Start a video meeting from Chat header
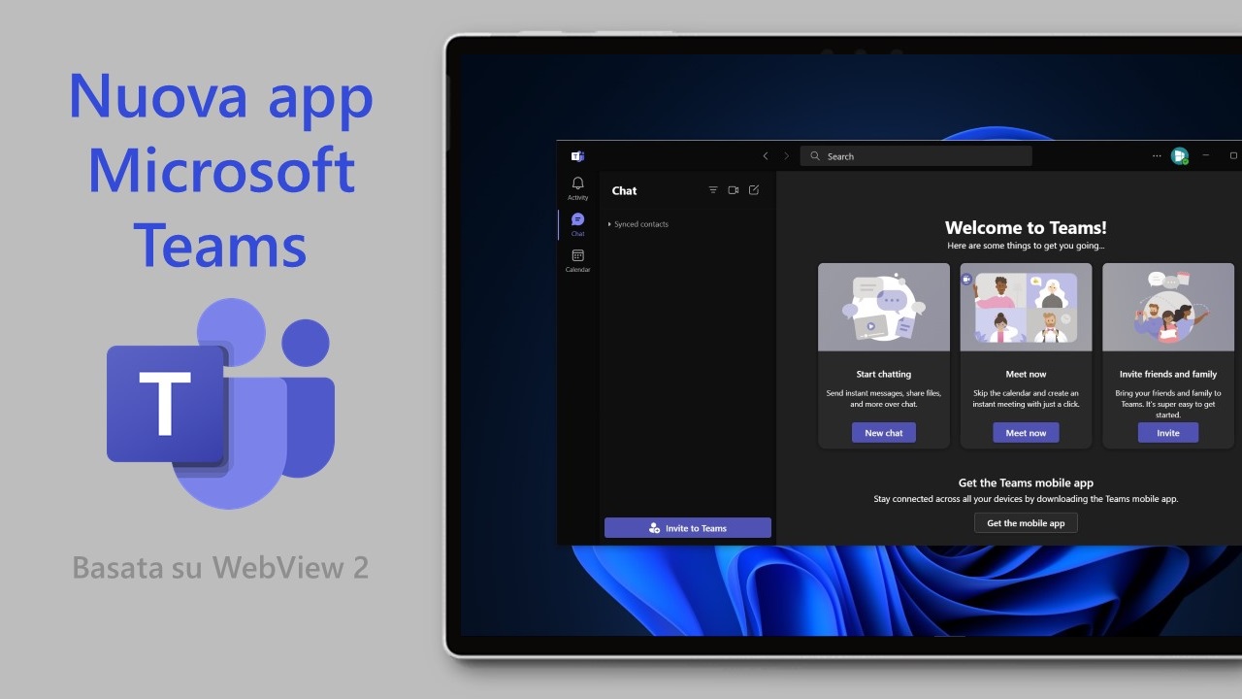The height and width of the screenshot is (699, 1242). [x=734, y=190]
